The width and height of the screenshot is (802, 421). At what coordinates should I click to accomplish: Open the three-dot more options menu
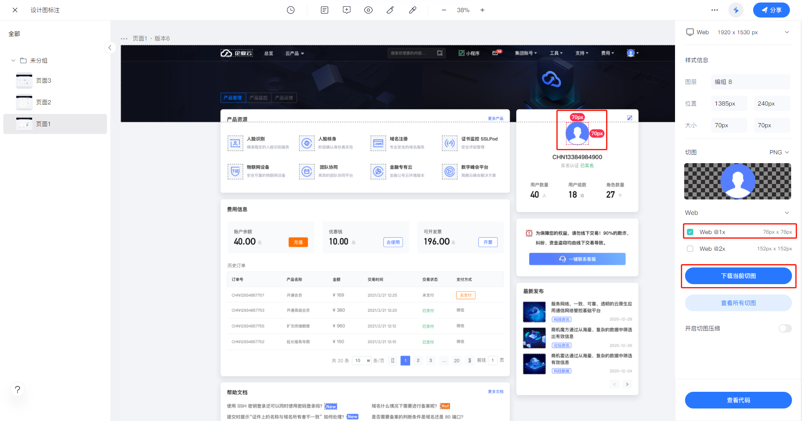[715, 10]
